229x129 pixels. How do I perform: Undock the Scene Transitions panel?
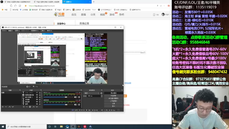[102, 90]
